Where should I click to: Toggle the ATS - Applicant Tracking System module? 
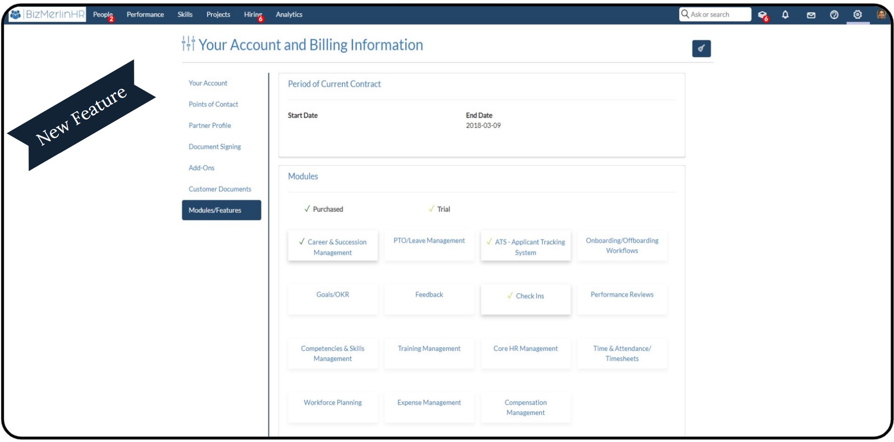pyautogui.click(x=525, y=246)
